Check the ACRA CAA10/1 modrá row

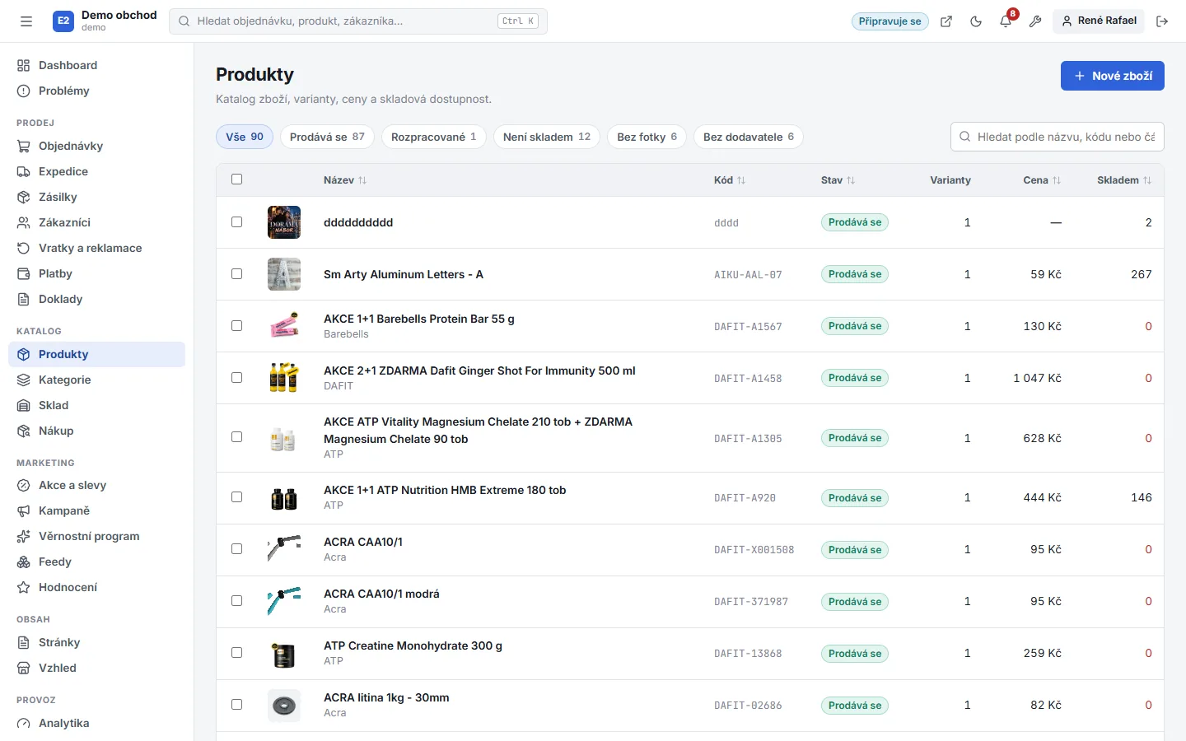point(237,601)
